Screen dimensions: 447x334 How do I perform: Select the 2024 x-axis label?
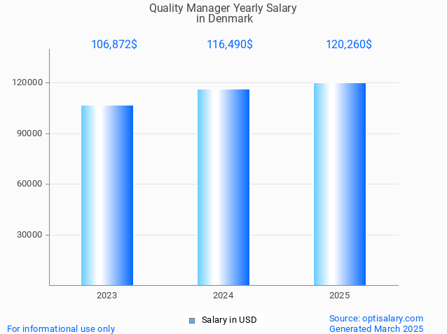point(224,296)
